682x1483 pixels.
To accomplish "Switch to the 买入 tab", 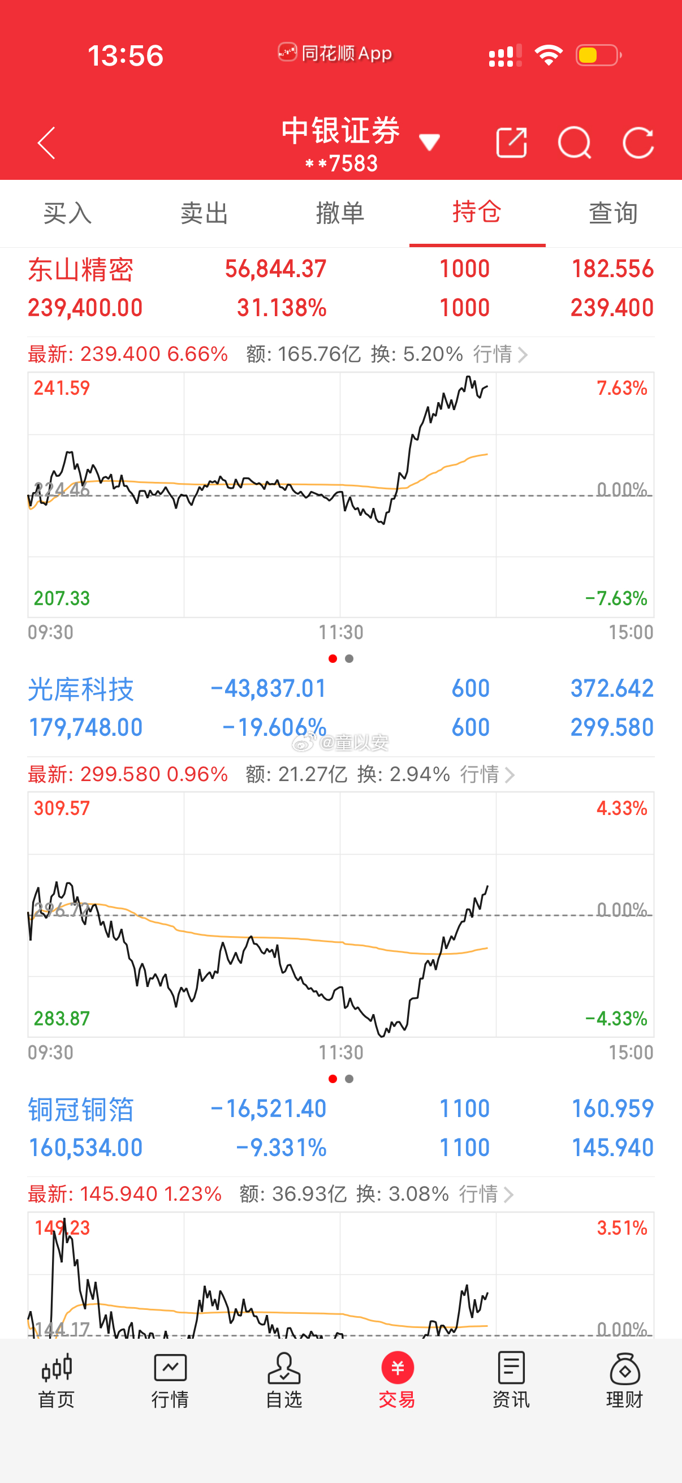I will [x=68, y=214].
